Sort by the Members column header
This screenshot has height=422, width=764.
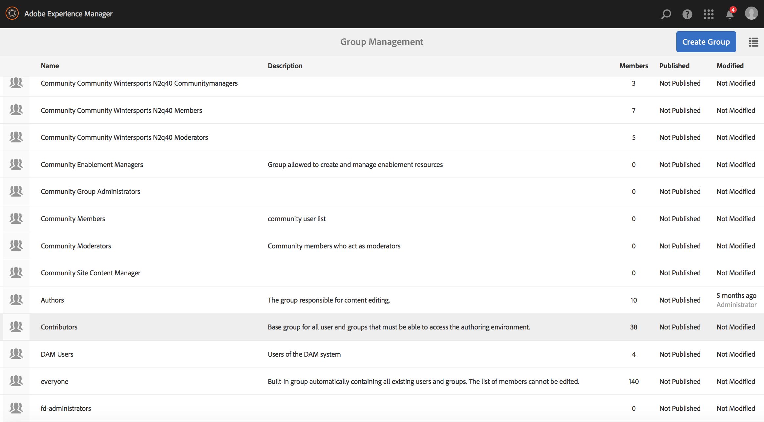click(633, 66)
